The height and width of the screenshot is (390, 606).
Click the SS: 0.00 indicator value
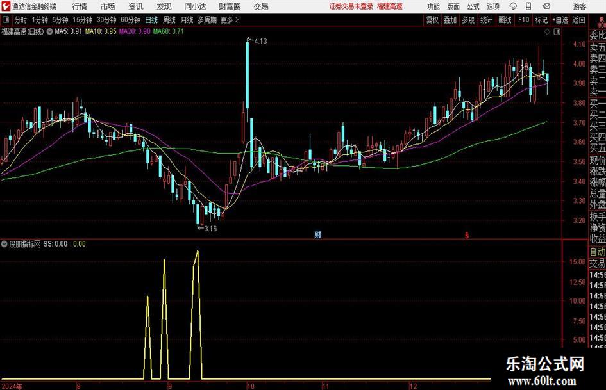pos(55,244)
